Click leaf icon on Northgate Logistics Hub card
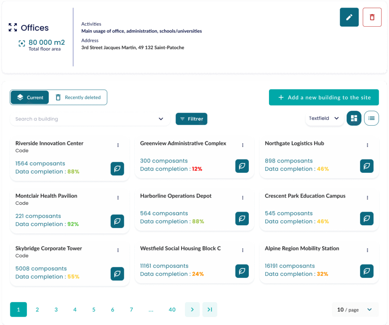 [367, 166]
